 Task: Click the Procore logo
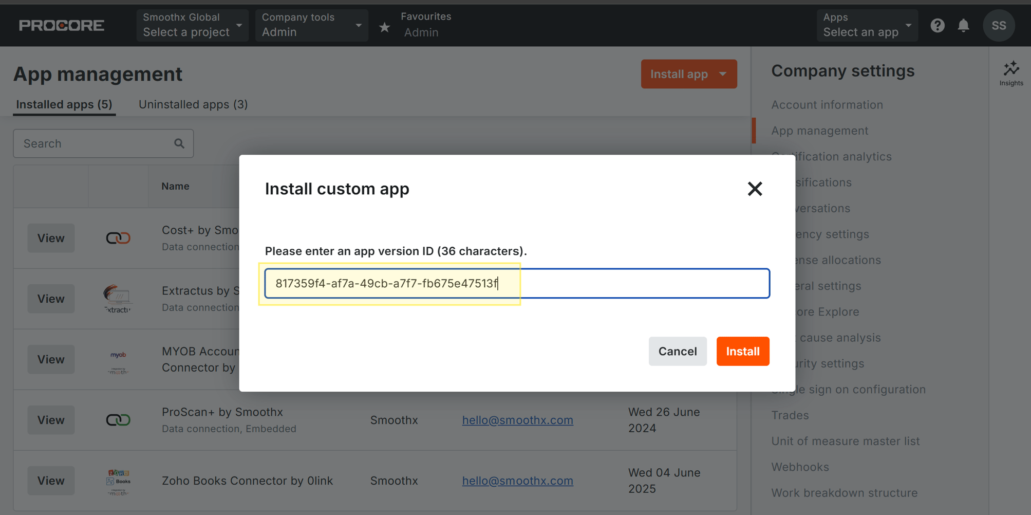(62, 25)
